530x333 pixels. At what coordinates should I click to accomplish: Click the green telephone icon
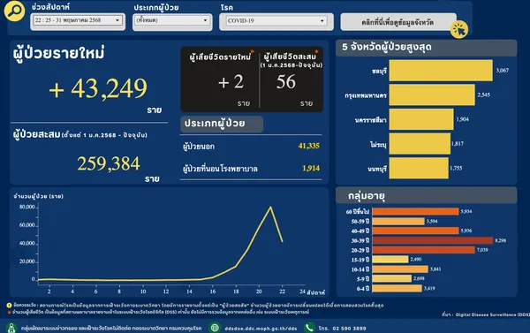click(309, 327)
